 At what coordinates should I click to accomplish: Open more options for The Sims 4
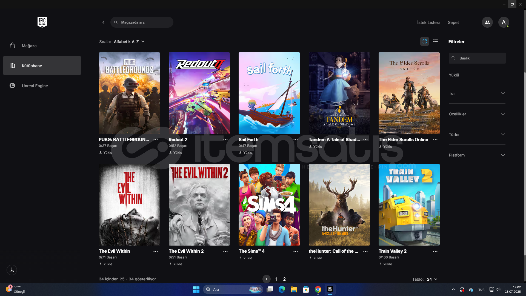296,251
